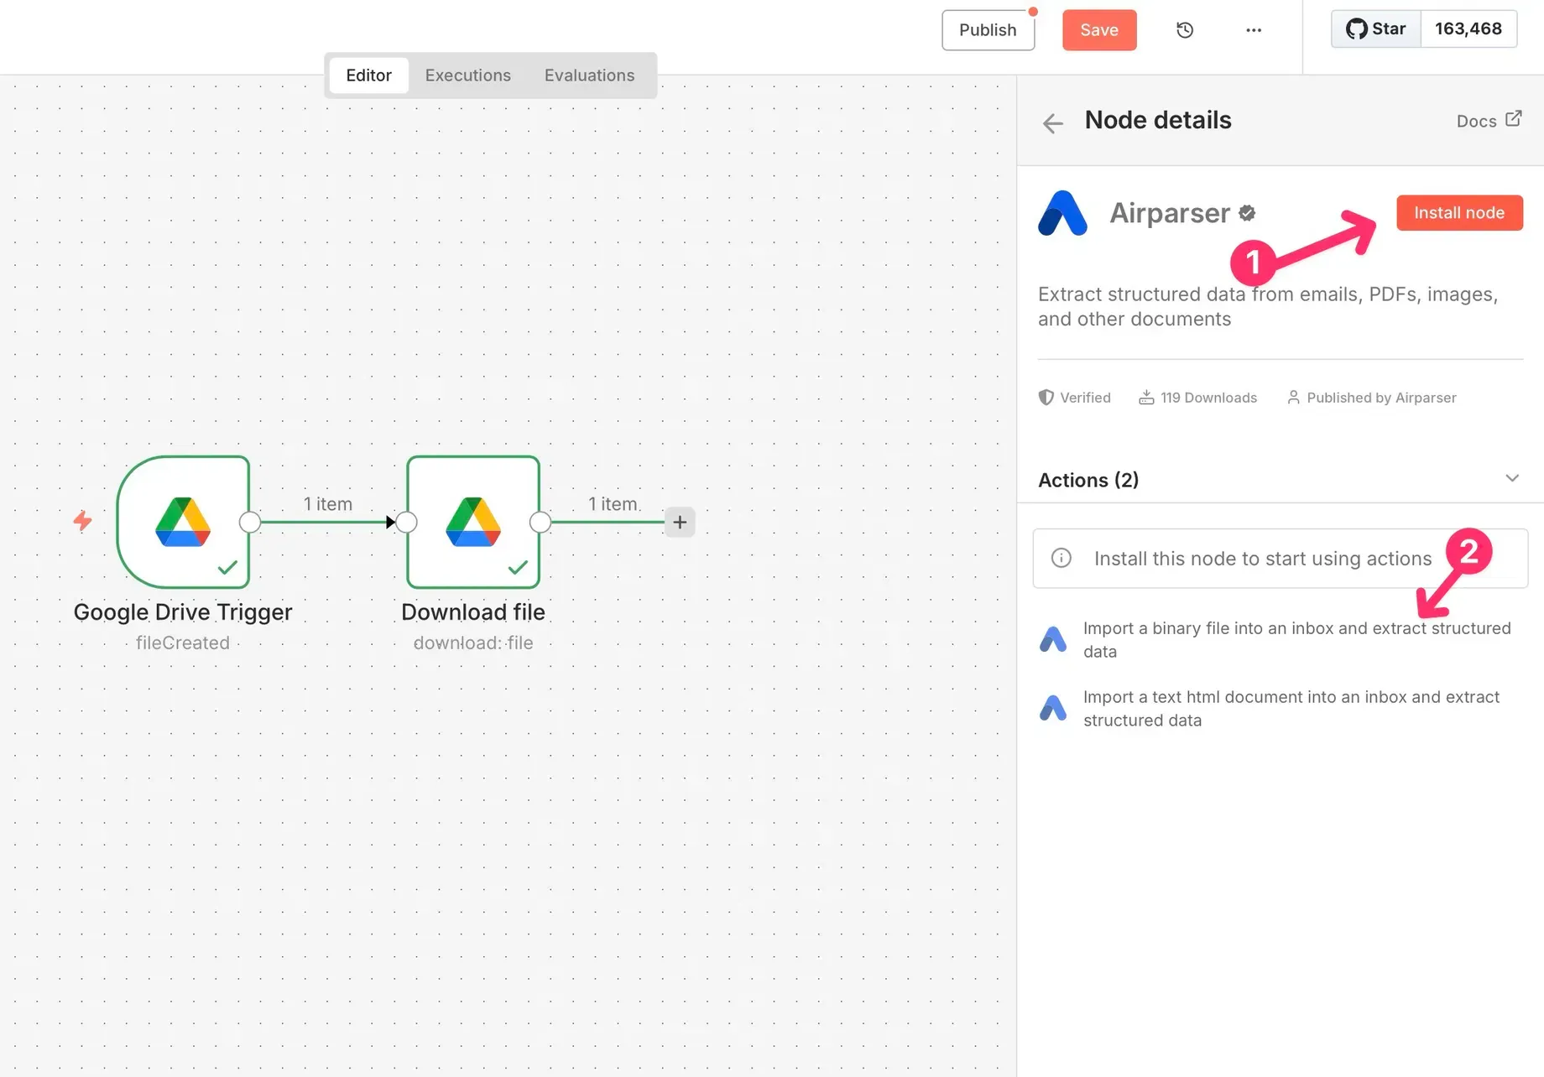Click the Google Drive Trigger node icon
The height and width of the screenshot is (1077, 1544).
coord(183,522)
